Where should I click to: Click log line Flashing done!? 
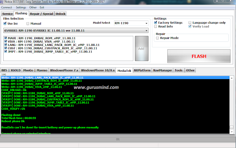click(11, 115)
